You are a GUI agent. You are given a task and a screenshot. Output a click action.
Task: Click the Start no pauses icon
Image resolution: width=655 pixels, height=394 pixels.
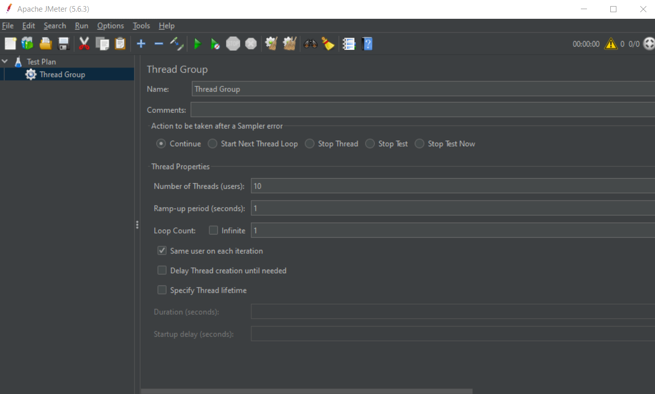(215, 44)
